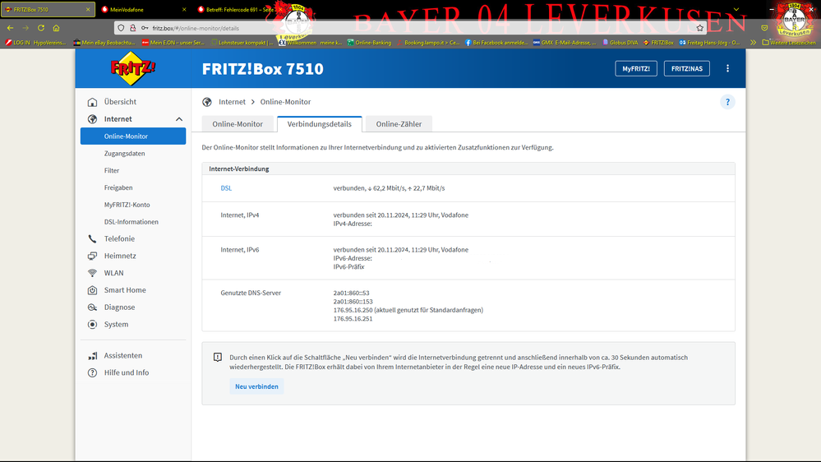The width and height of the screenshot is (821, 462).
Task: Open the Online-Zähler tab
Action: tap(399, 124)
